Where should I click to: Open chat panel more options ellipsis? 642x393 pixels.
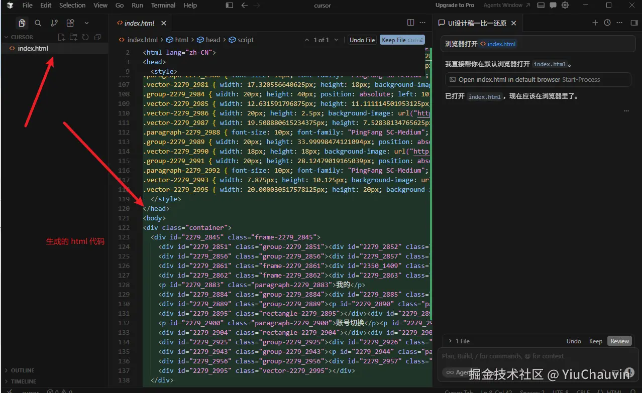coord(620,23)
